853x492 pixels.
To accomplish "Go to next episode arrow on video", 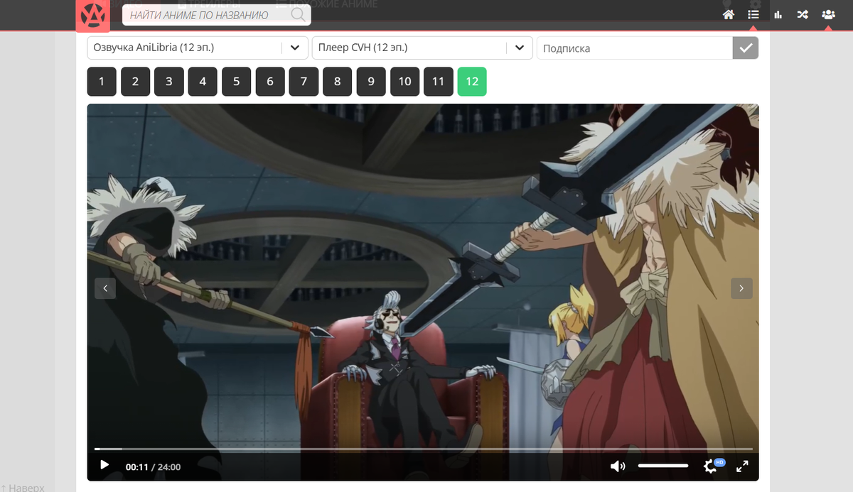I will pyautogui.click(x=741, y=288).
